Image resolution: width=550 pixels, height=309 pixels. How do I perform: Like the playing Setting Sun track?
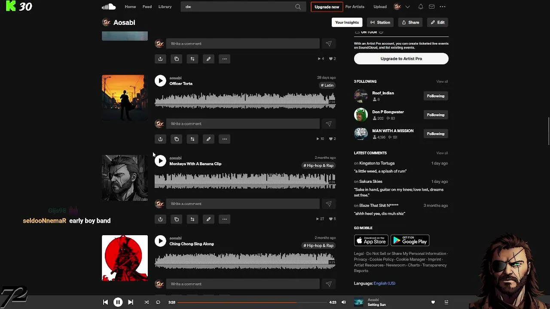coord(433,302)
